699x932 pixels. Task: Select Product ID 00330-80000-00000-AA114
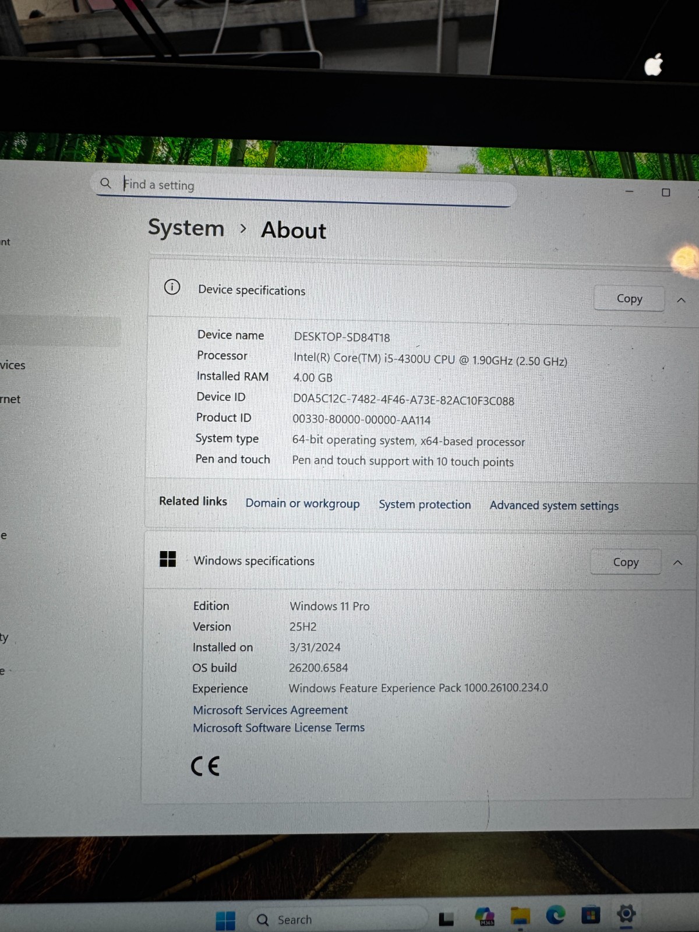coord(362,420)
